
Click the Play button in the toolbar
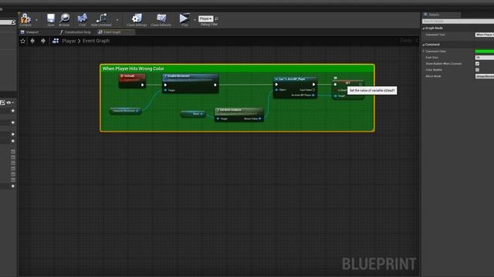click(184, 18)
